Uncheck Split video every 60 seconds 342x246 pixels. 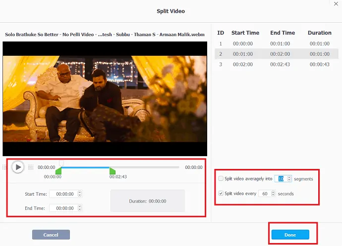(x=221, y=193)
